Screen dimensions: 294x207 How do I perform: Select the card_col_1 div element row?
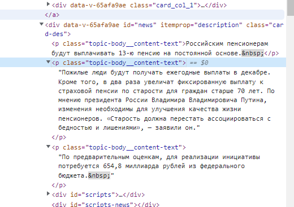pos(139,5)
